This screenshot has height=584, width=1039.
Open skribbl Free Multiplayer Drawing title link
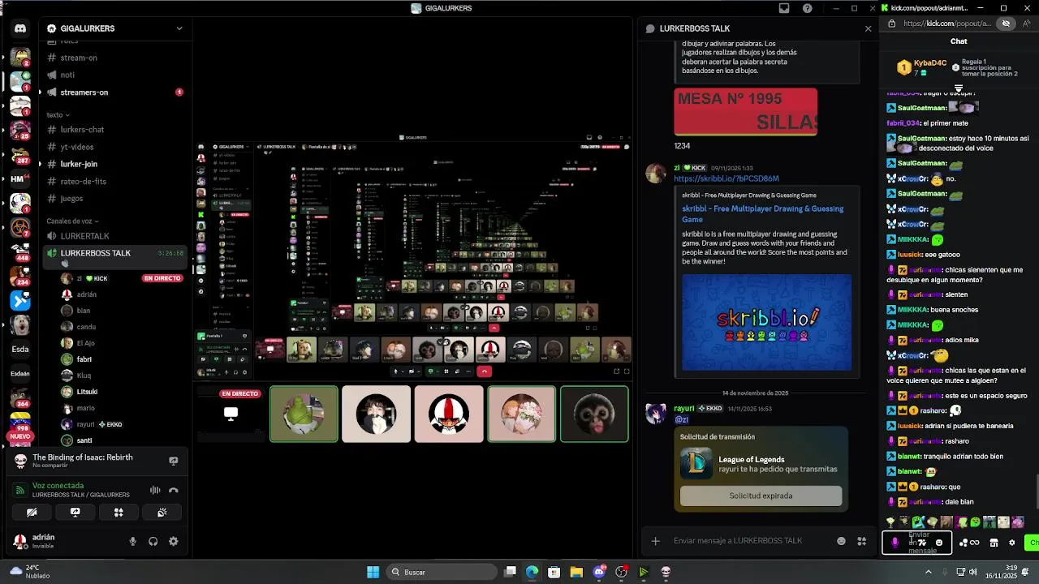tap(762, 214)
